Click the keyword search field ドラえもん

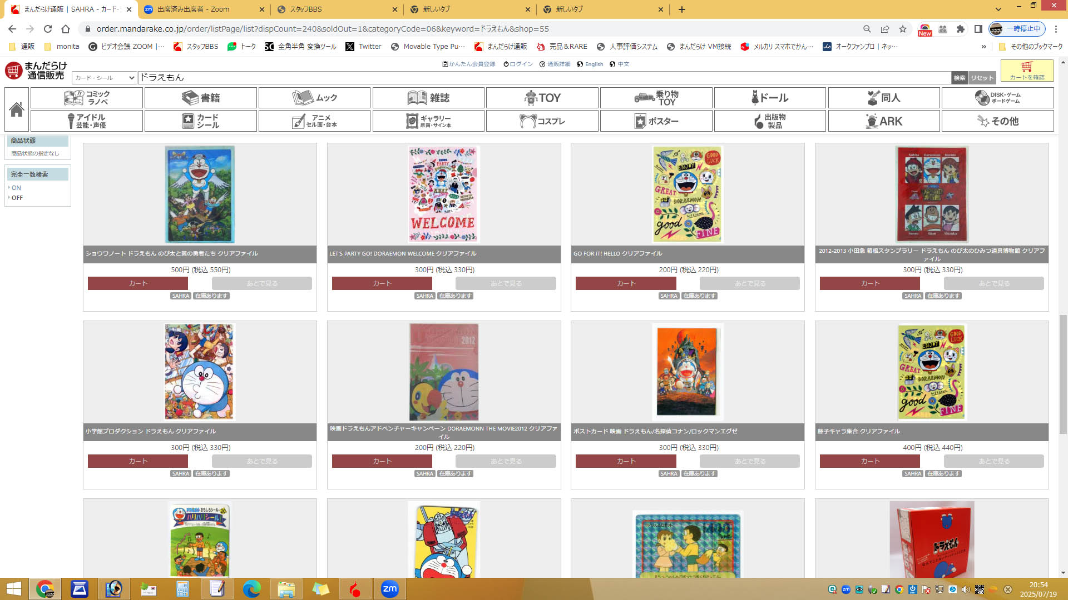545,78
